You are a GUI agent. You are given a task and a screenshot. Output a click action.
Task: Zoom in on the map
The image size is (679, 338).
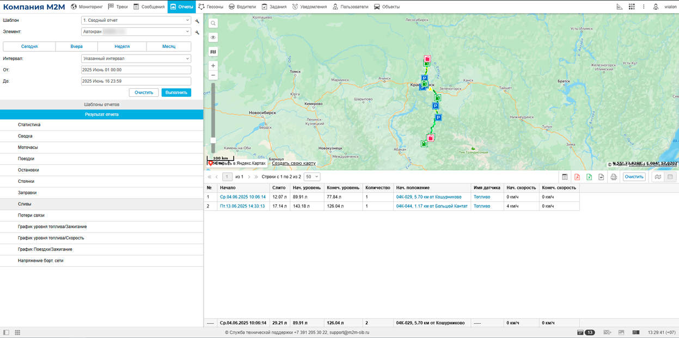coord(213,66)
